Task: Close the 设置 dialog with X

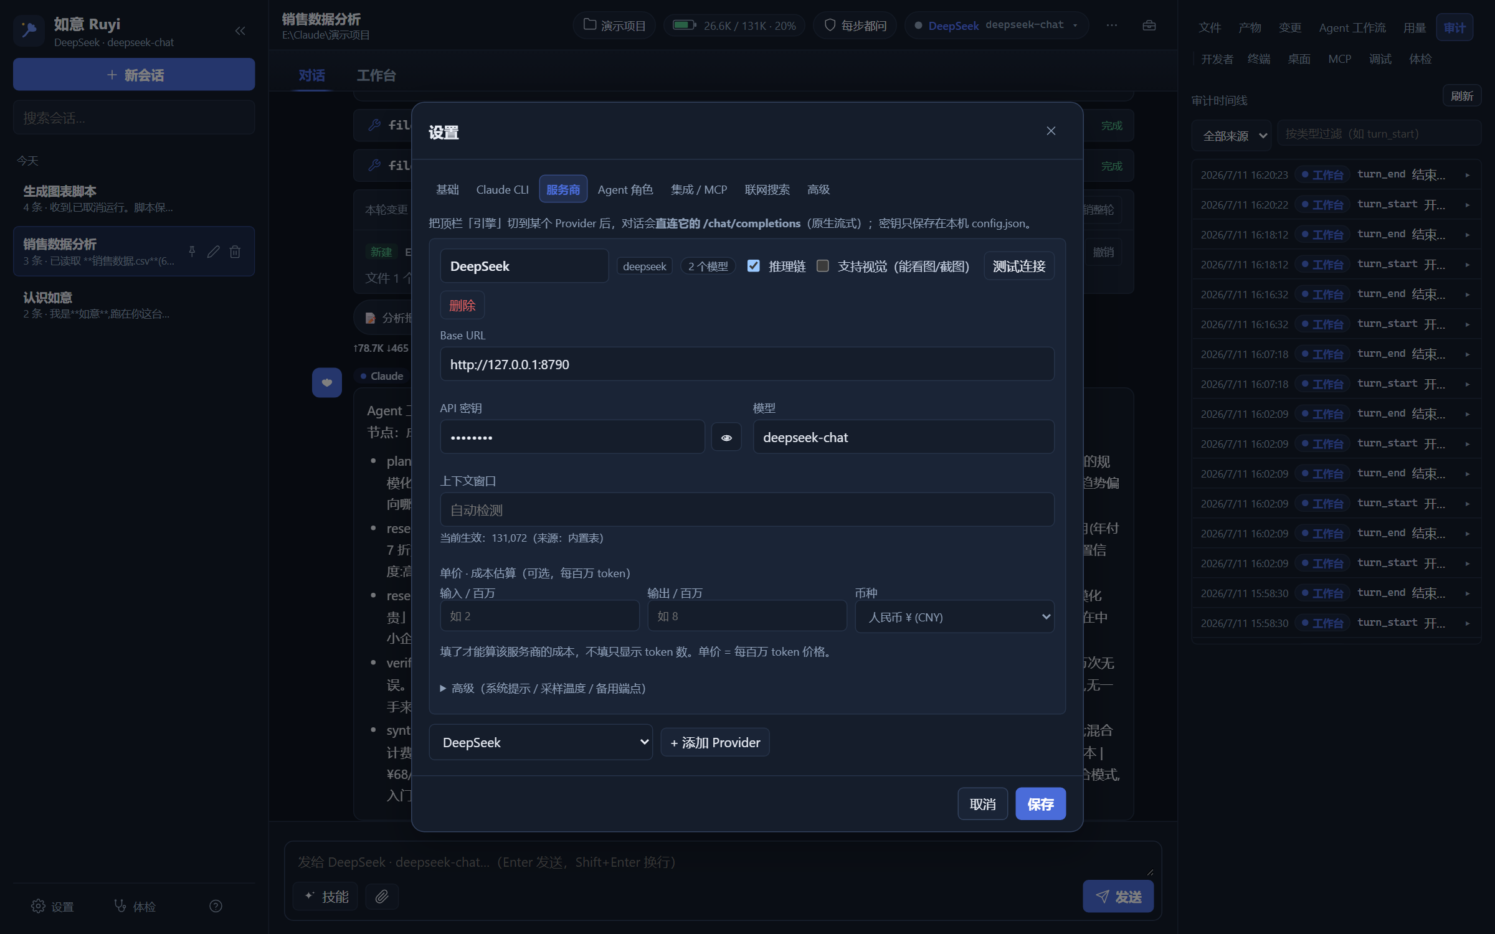Action: (1051, 131)
